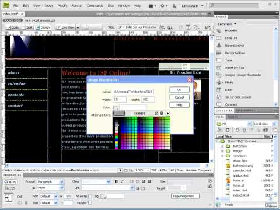The image size is (280, 210).
Task: Click the Images: Image Placeholder item
Action: (243, 75)
